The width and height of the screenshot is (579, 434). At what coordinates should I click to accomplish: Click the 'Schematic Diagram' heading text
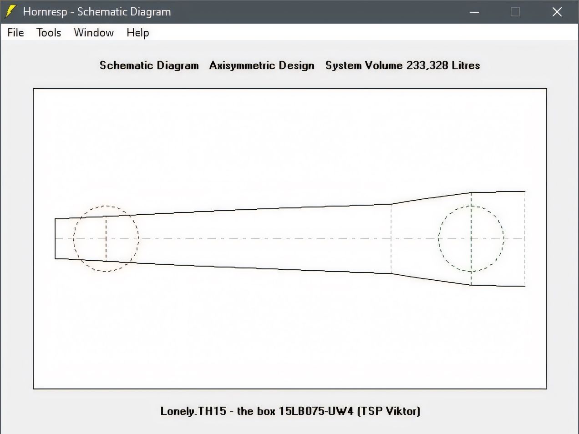(x=149, y=66)
